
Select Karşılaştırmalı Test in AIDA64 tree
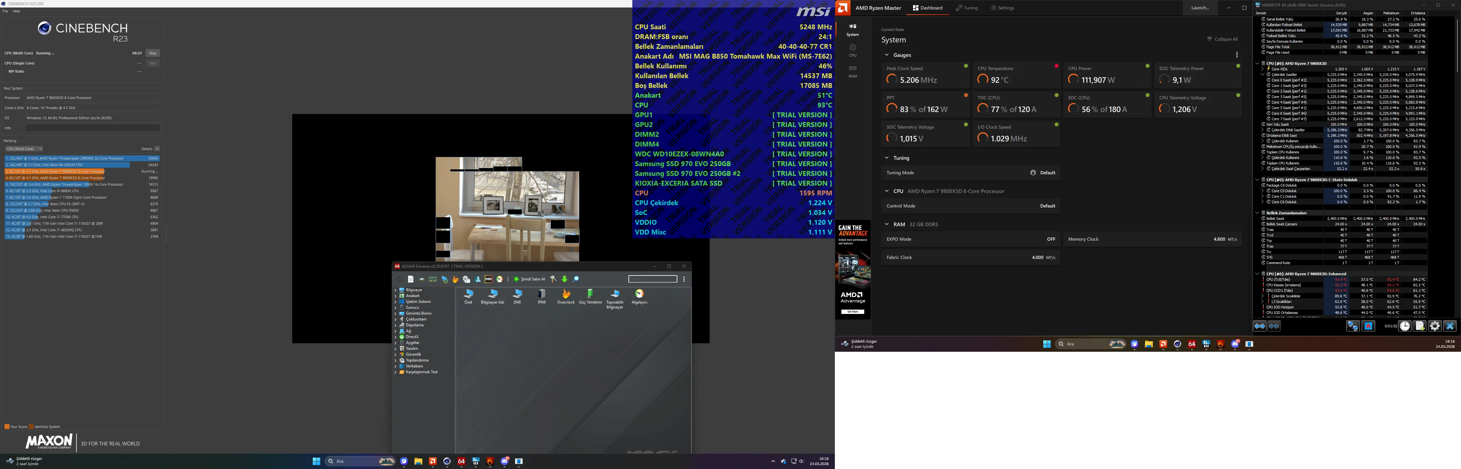tap(421, 372)
